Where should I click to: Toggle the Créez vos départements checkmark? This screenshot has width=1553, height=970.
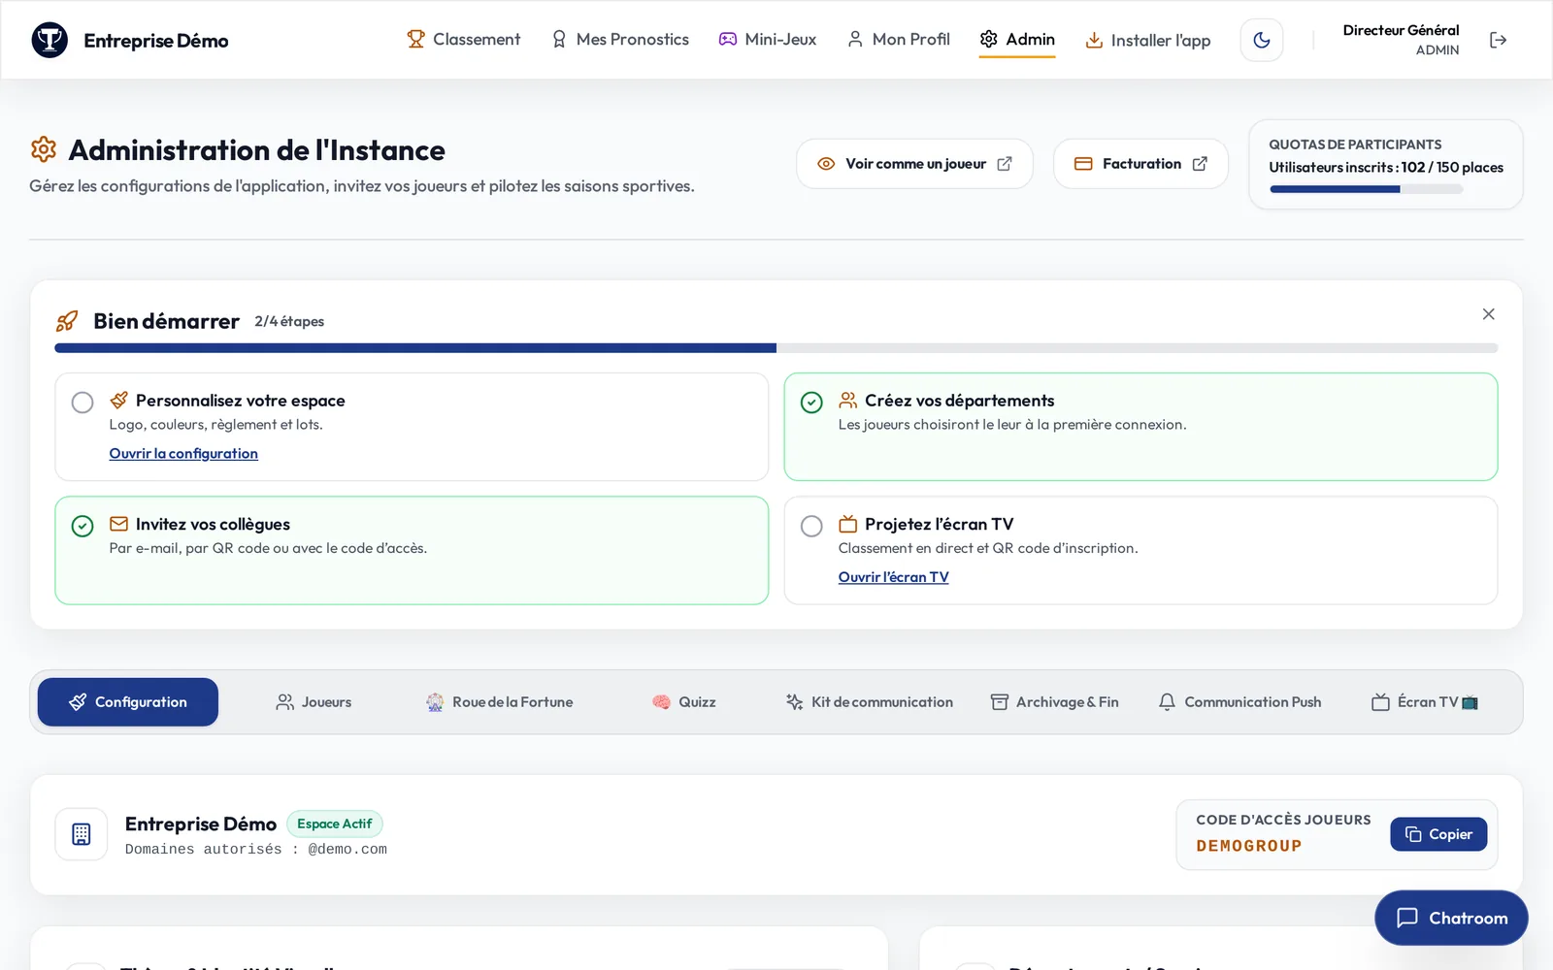(x=811, y=403)
